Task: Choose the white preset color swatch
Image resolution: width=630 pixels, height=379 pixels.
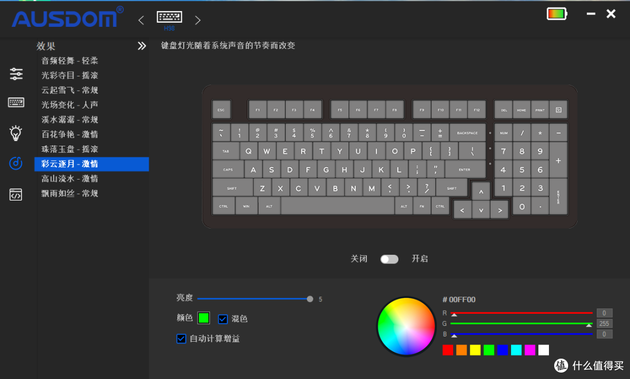Action: pyautogui.click(x=543, y=350)
